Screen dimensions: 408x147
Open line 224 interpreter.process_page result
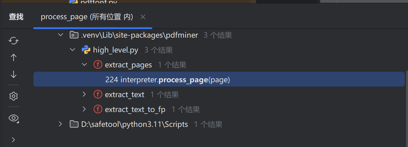coord(168,80)
